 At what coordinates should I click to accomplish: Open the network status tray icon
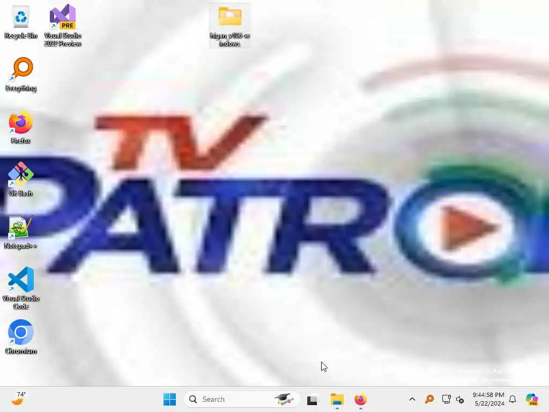(446, 399)
